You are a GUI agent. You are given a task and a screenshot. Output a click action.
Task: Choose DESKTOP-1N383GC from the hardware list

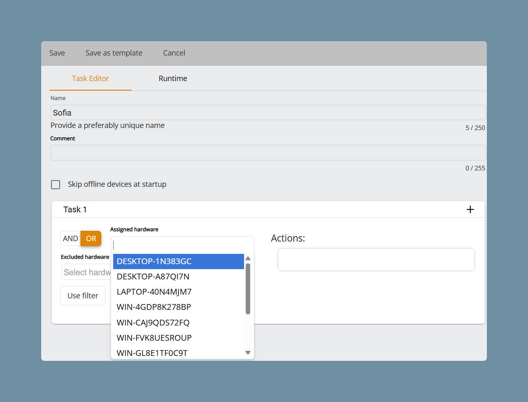[x=179, y=261]
